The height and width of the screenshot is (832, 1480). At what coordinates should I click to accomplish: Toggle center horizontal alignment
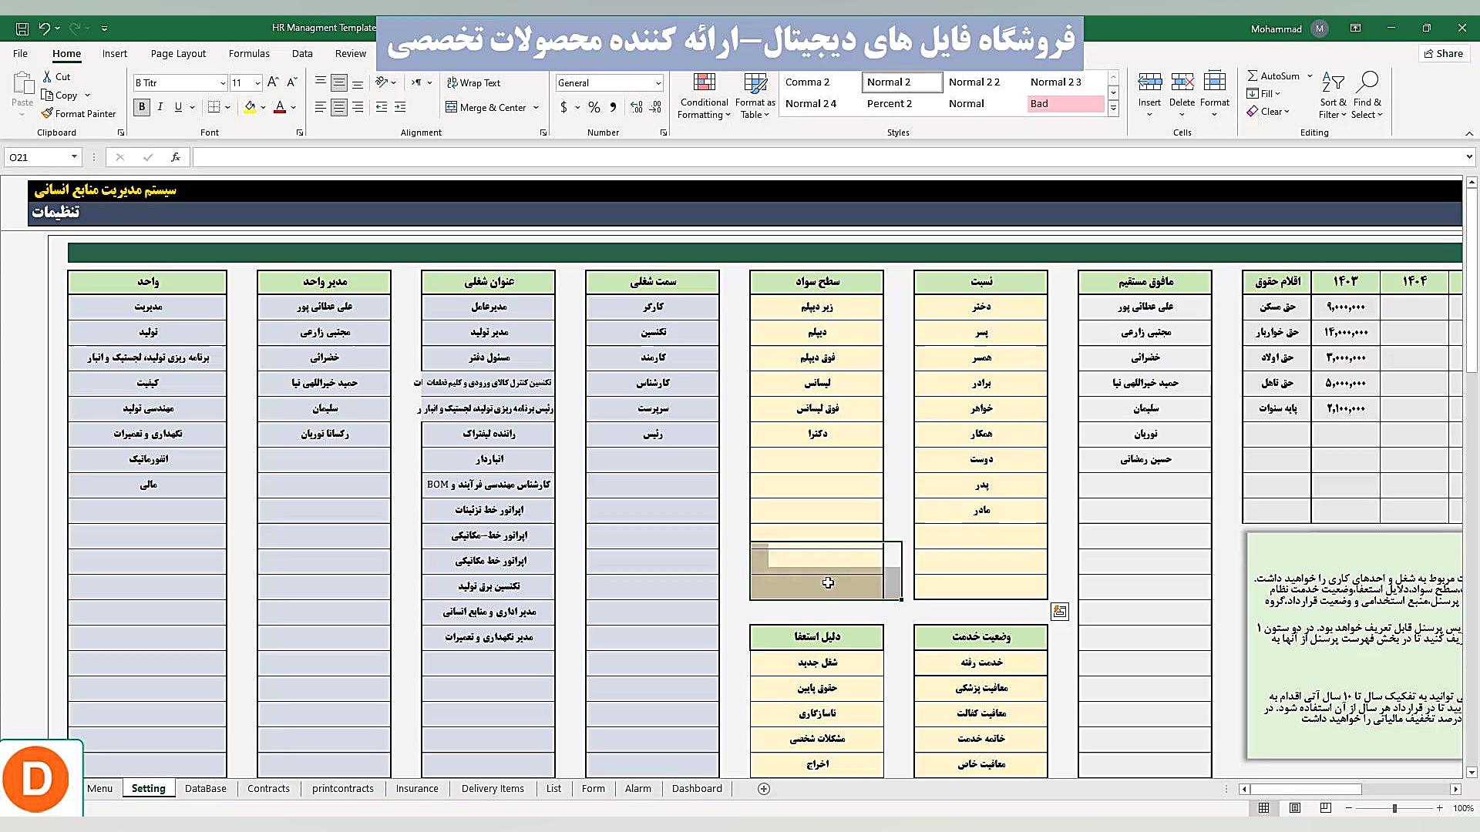tap(339, 107)
